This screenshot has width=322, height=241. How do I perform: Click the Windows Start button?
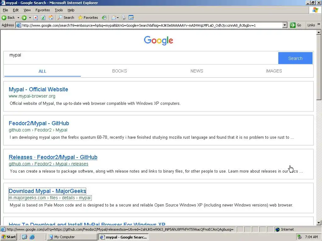coord(8,237)
